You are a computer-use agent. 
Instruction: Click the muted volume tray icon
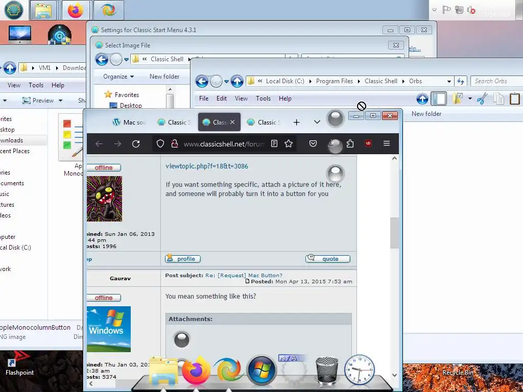click(471, 10)
